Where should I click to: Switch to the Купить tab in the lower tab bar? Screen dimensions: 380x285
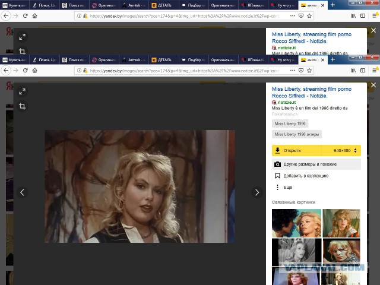coord(15,60)
